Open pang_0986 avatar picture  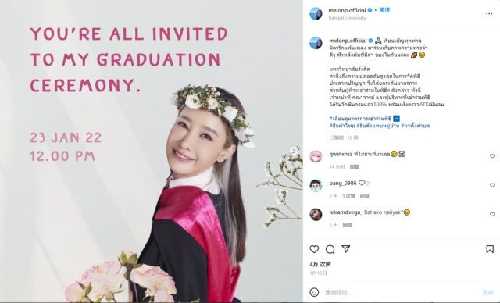click(316, 185)
